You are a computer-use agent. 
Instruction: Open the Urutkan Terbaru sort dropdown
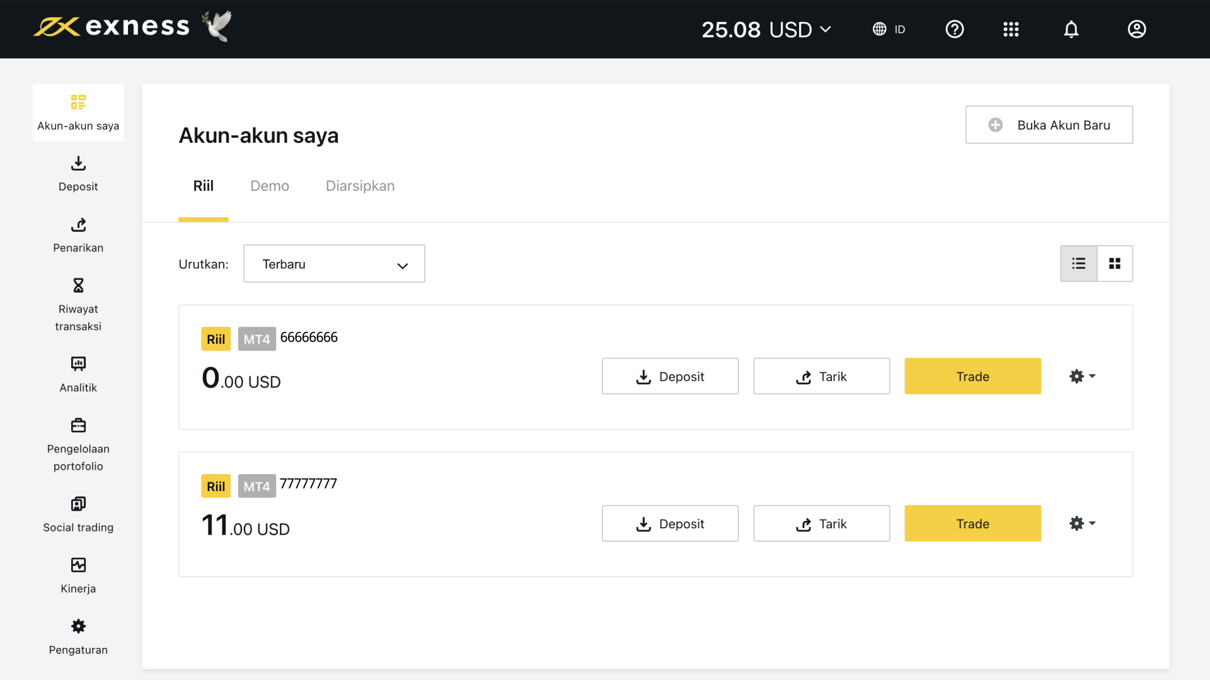pyautogui.click(x=334, y=264)
